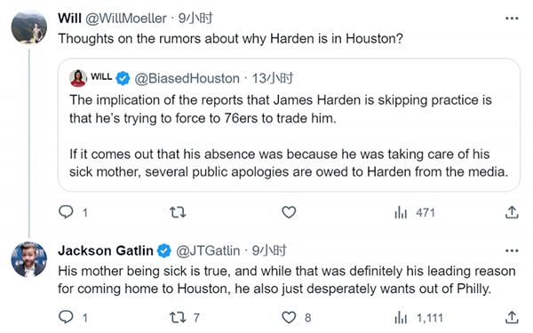Open Will Moeller's profile picture
Viewport: 533px width, 333px height.
click(x=29, y=28)
